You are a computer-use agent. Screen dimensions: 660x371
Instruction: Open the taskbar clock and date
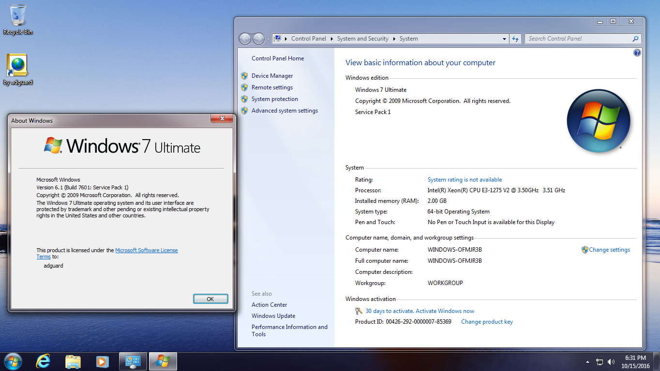pos(636,362)
